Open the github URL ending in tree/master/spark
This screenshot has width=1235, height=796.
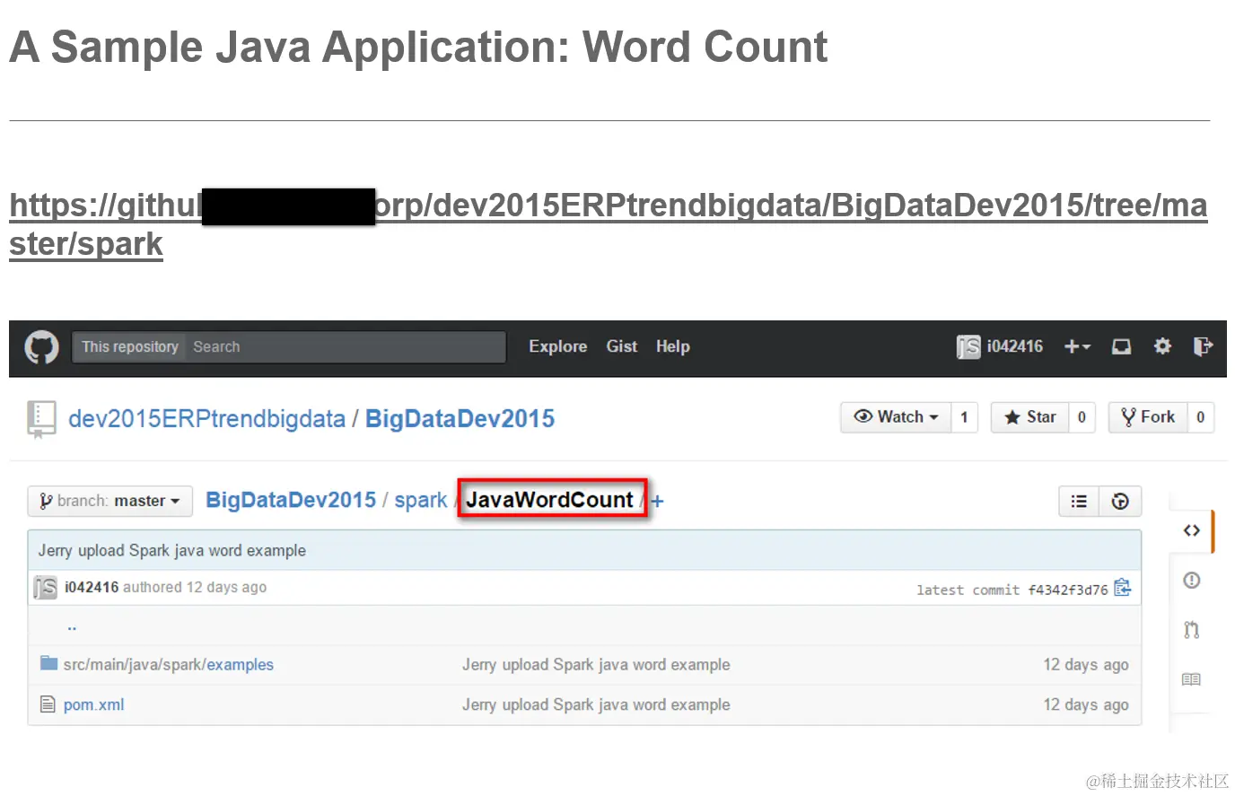click(x=608, y=224)
